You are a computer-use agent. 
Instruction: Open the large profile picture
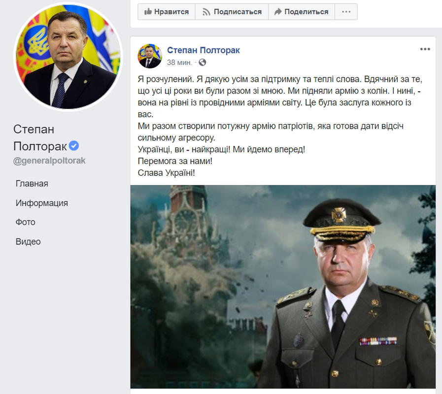68,57
